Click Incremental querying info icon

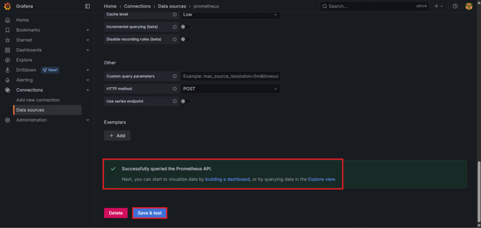(175, 27)
